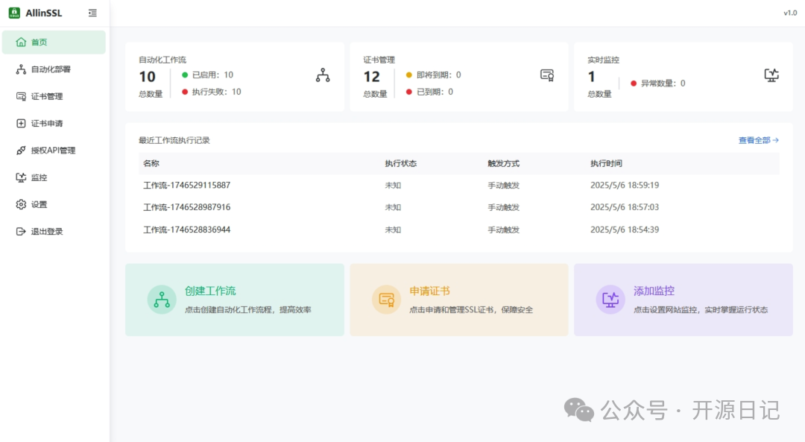805x442 pixels.
Task: Click the 申请证书 quick action card title
Action: [429, 291]
